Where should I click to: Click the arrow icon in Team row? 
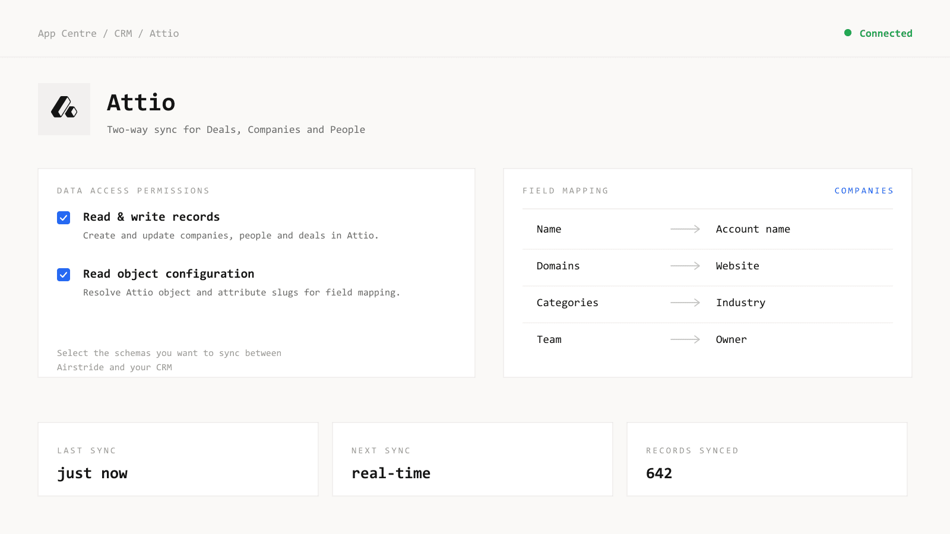685,339
